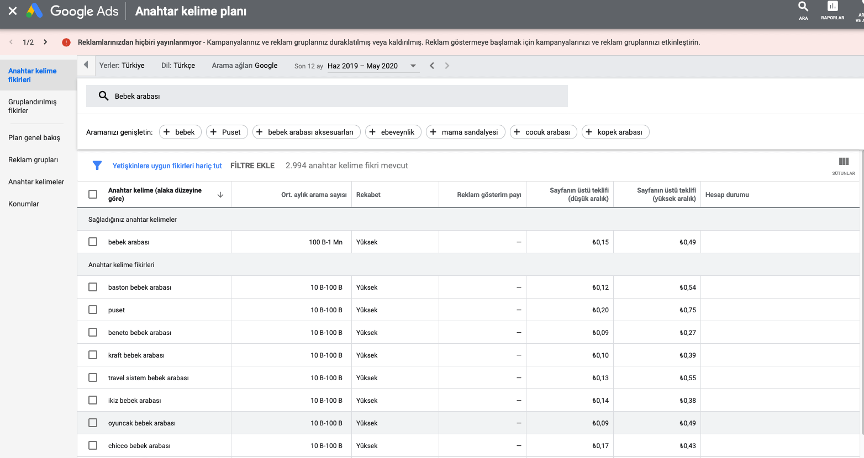This screenshot has height=458, width=864.
Task: Click the red error alert icon
Action: point(66,42)
